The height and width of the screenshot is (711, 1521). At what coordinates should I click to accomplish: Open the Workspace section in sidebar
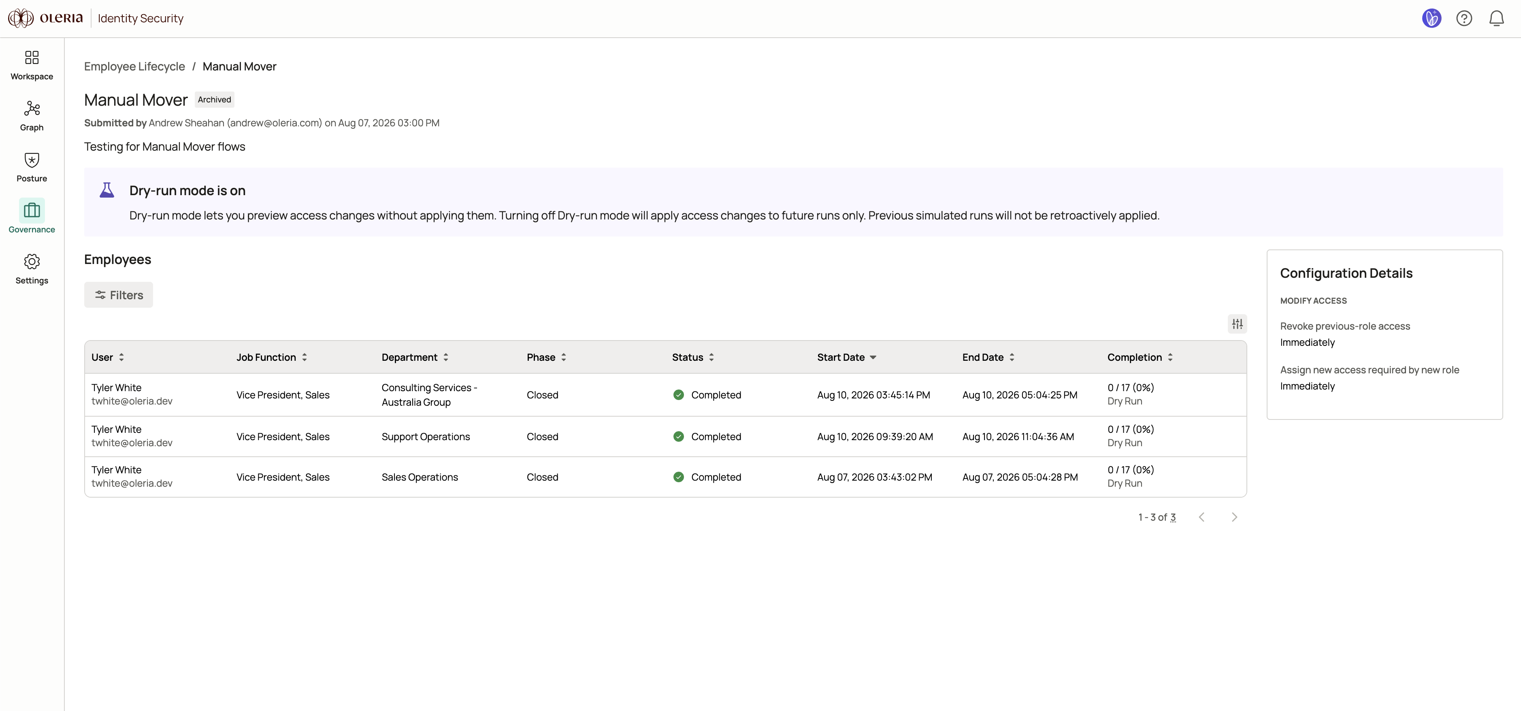32,65
